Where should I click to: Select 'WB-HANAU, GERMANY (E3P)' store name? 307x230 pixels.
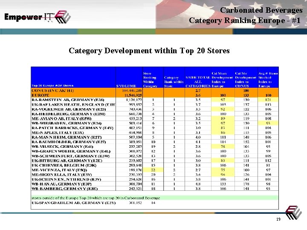point(61,184)
